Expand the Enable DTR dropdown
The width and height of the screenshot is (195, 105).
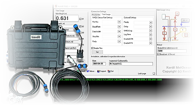(151, 39)
